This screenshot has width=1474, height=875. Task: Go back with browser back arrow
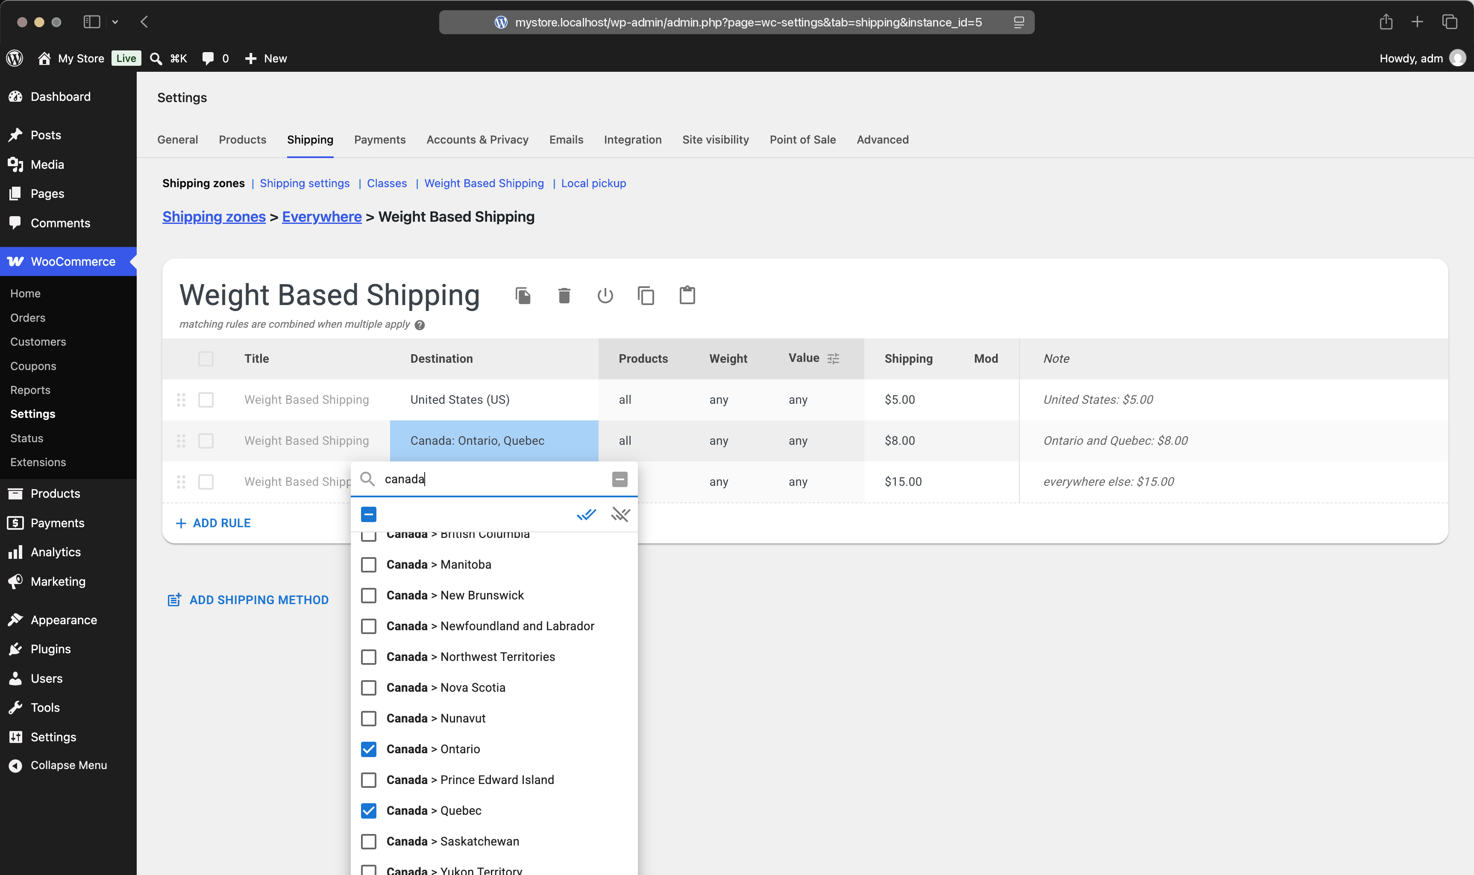tap(144, 22)
